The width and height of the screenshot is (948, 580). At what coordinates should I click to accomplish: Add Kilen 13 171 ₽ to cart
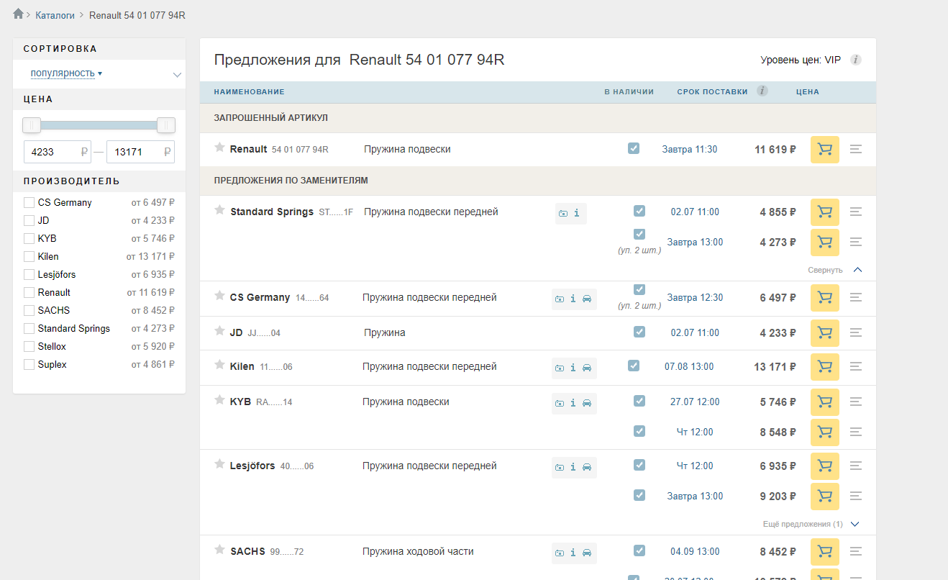coord(825,367)
